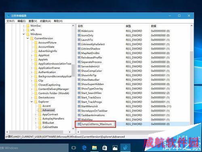
Task: Select the DeviceAccess tree item
Action: click(x=46, y=97)
